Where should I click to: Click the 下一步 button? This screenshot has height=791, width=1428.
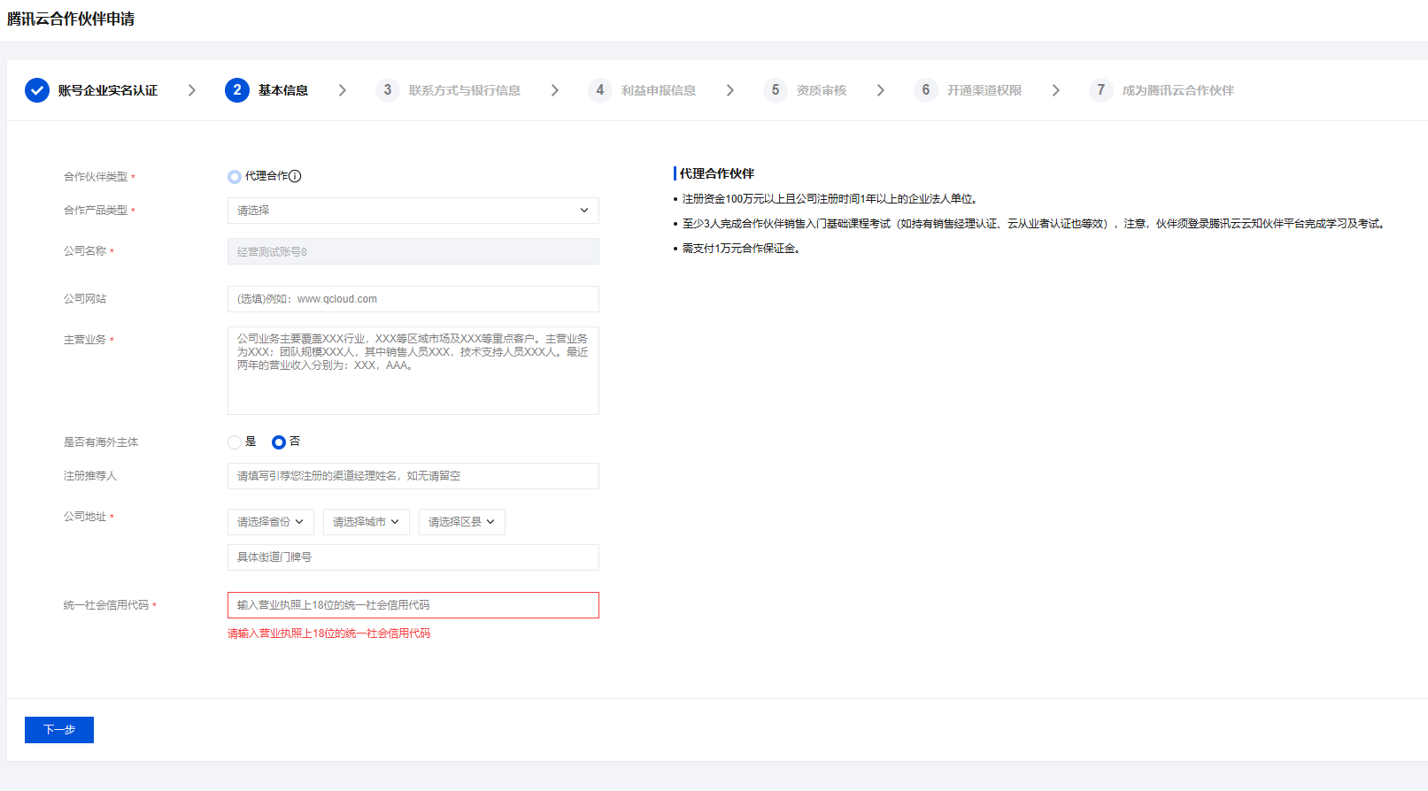59,730
